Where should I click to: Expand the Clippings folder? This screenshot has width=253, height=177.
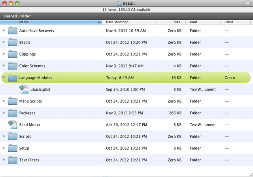click(x=4, y=54)
